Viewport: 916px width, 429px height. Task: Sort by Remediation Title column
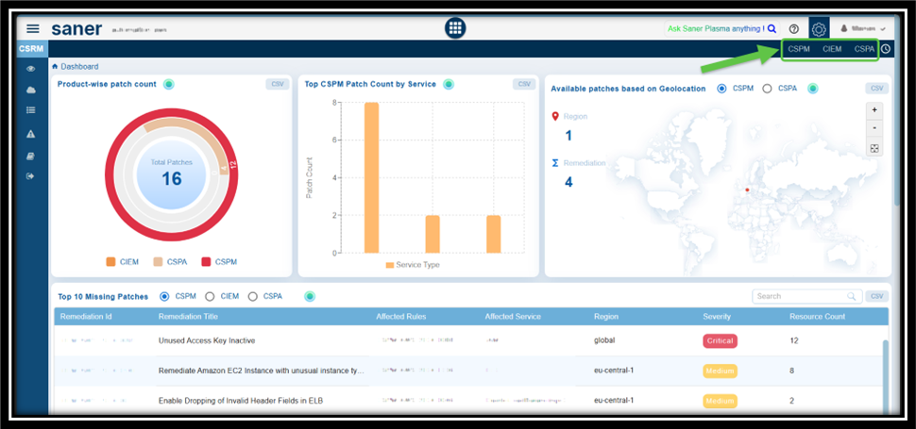pos(188,317)
